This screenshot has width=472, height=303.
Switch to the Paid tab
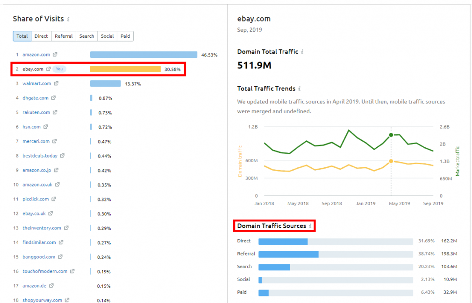click(125, 36)
